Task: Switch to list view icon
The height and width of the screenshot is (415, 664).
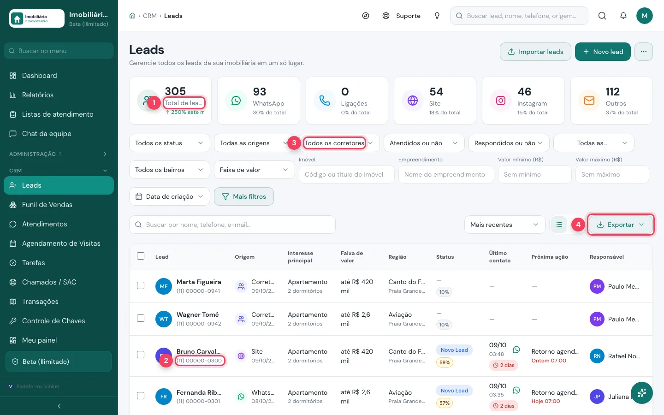Action: pos(559,225)
